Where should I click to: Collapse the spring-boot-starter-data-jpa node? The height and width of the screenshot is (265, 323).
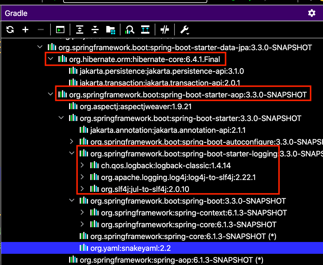coord(40,47)
